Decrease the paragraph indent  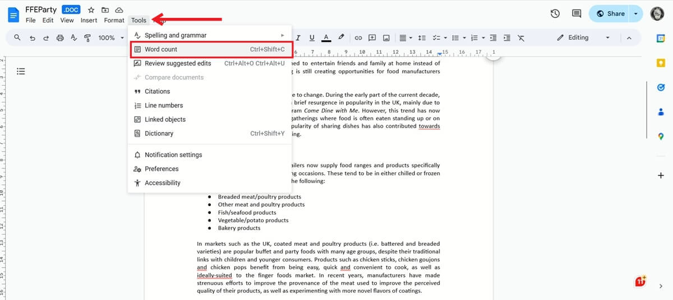493,37
